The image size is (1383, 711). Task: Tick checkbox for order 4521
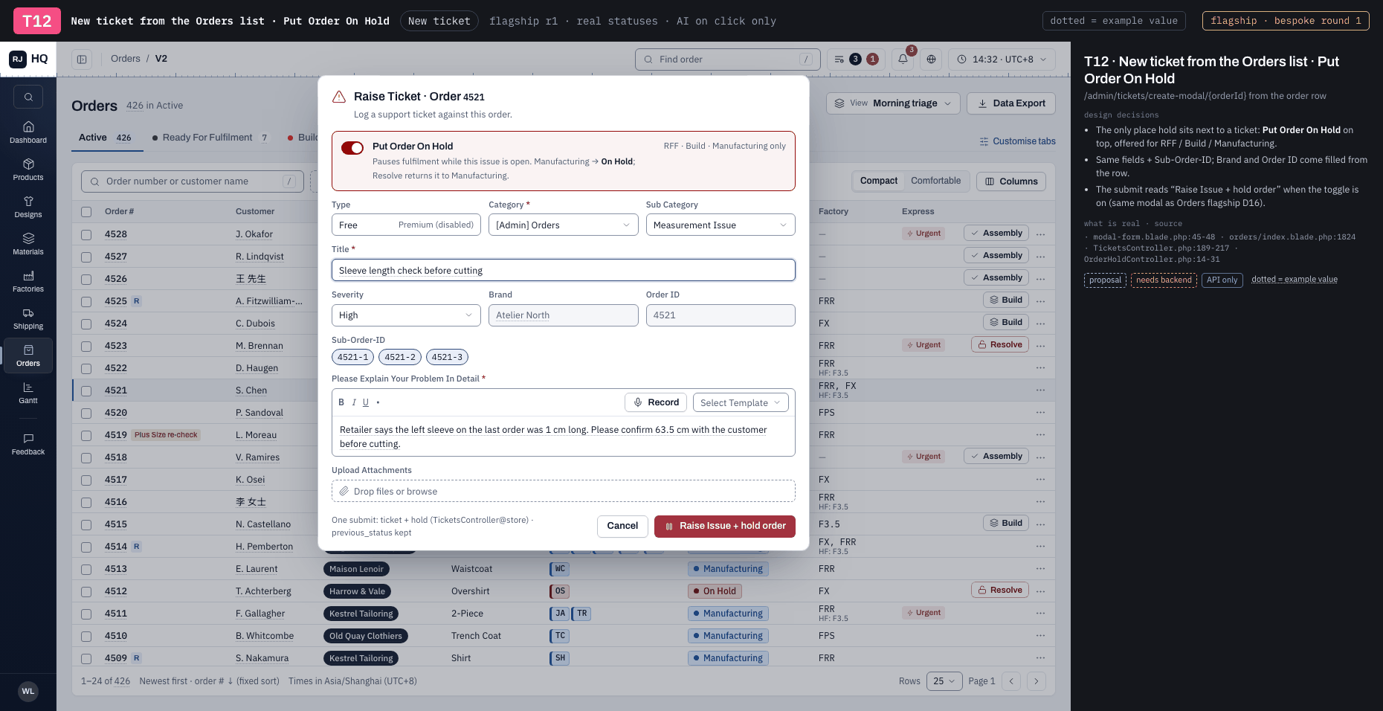pos(86,390)
